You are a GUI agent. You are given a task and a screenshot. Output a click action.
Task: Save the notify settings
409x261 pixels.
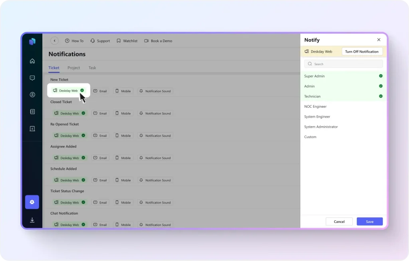click(x=369, y=221)
